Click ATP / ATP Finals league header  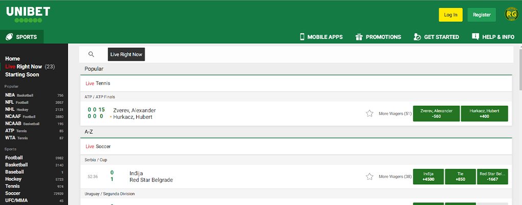pyautogui.click(x=296, y=97)
